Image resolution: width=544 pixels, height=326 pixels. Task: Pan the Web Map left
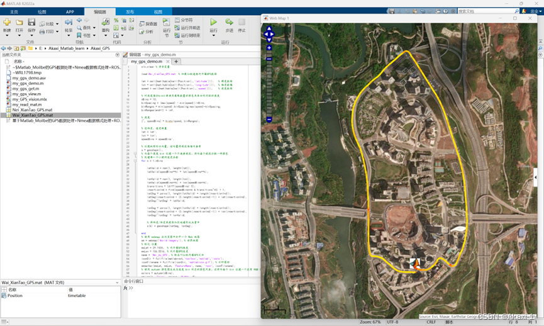tap(266, 34)
